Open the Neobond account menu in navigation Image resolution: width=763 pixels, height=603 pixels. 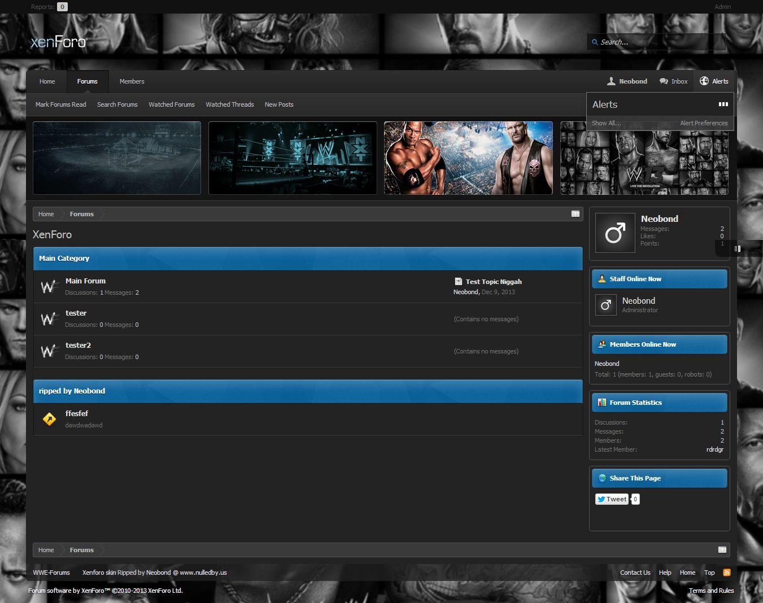coord(627,81)
